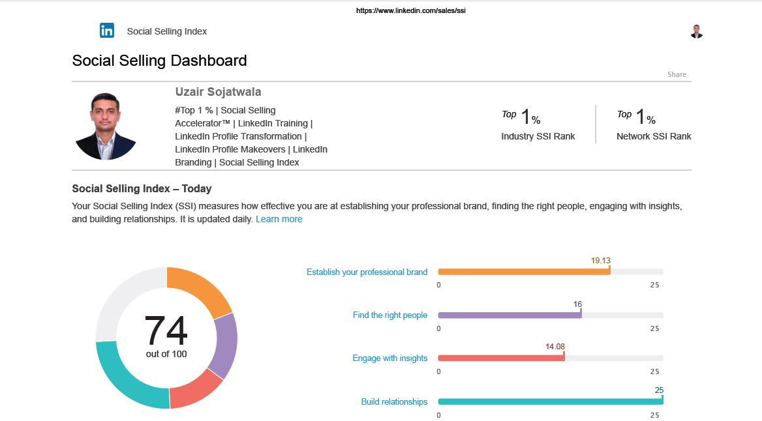Screen dimensions: 762x421
Task: Open Find the right people link
Action: click(x=390, y=315)
